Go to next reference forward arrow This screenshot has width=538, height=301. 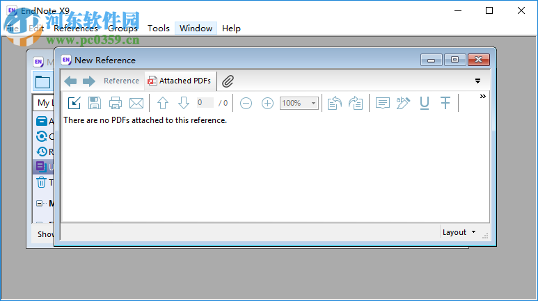pyautogui.click(x=89, y=81)
